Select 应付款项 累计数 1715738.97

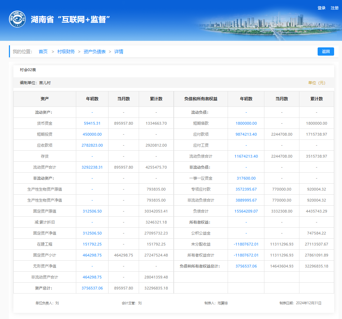317,134
